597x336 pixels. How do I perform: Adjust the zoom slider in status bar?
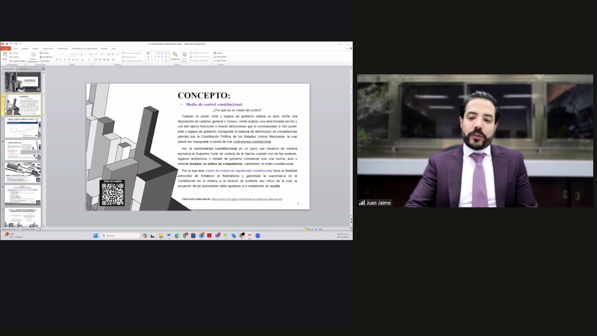coord(335,229)
